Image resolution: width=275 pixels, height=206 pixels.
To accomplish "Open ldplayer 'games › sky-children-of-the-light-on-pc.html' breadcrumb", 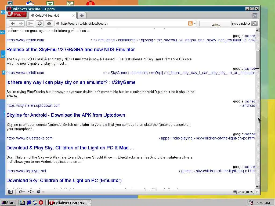I will [217, 171].
